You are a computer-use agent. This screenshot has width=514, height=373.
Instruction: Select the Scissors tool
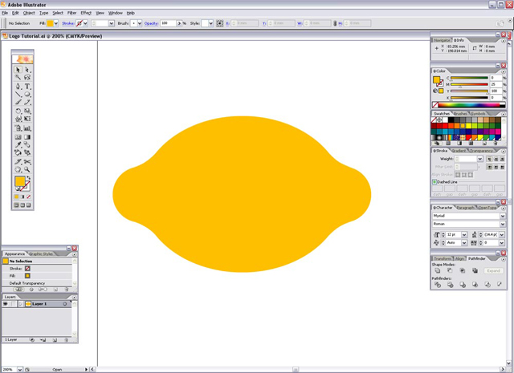27,162
